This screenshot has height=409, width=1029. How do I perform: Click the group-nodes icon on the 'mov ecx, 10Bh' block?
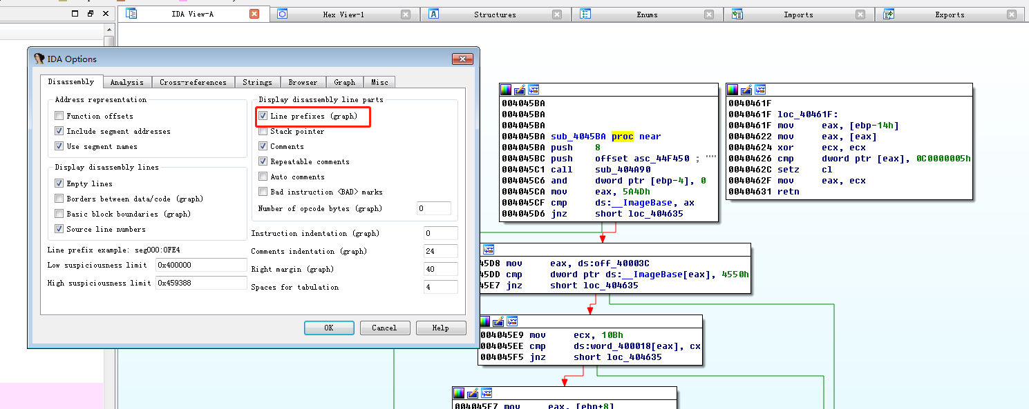[512, 321]
